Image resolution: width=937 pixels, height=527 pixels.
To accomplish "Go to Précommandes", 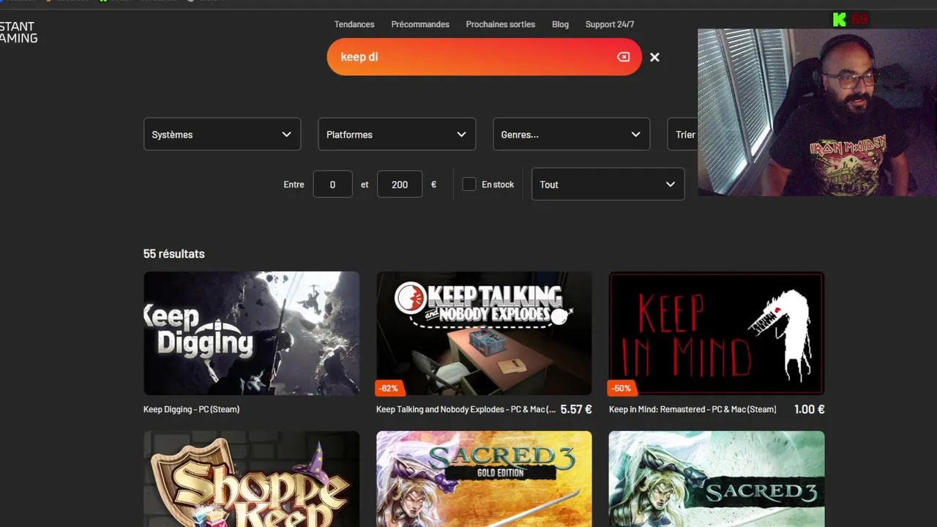I will pos(420,24).
